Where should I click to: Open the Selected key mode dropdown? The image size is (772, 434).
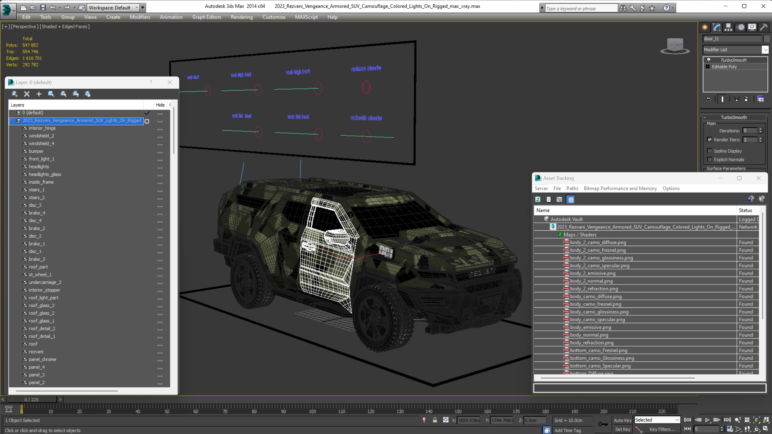[657, 420]
